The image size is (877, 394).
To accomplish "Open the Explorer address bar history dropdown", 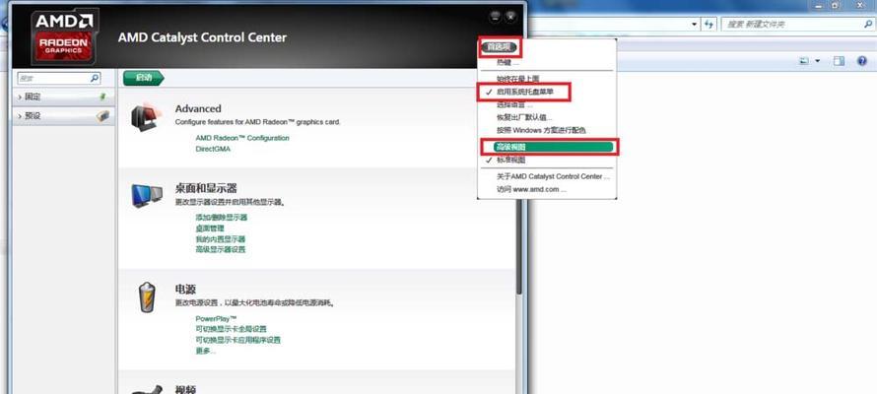I will click(x=695, y=24).
